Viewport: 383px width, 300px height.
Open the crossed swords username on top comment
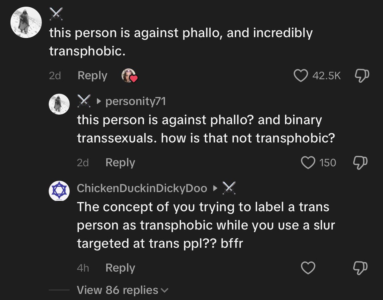pos(56,14)
